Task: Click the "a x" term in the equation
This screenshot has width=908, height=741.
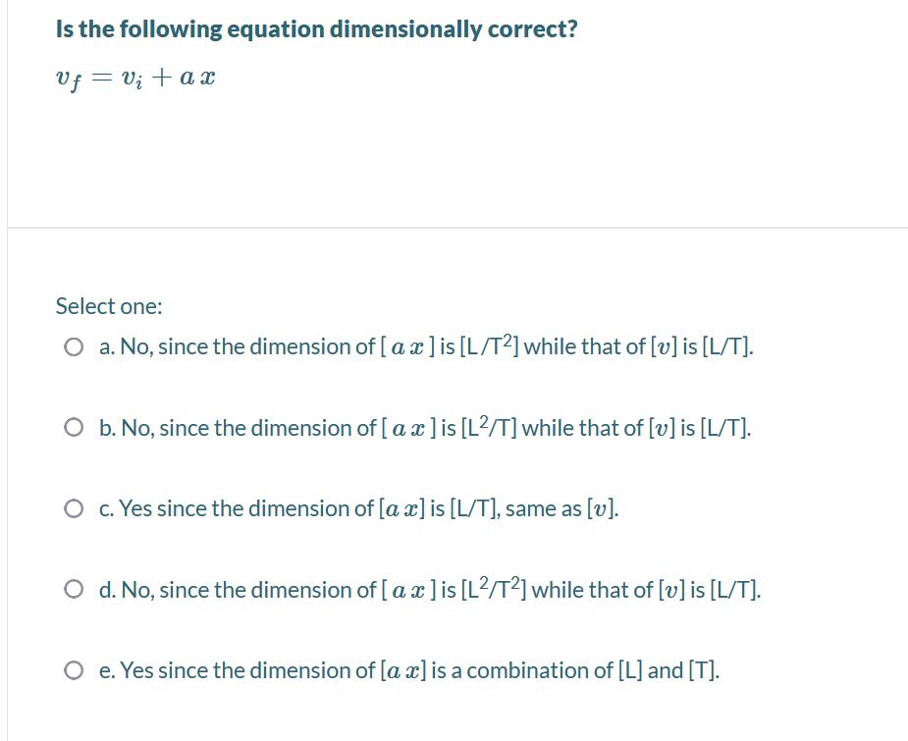Action: coord(197,77)
